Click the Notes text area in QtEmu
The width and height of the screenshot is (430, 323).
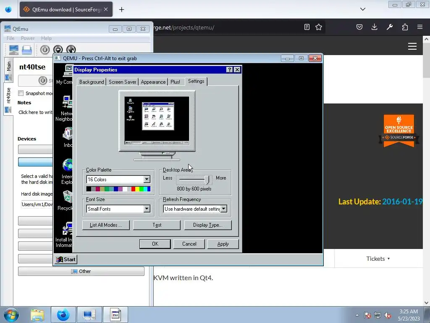[x=35, y=112]
